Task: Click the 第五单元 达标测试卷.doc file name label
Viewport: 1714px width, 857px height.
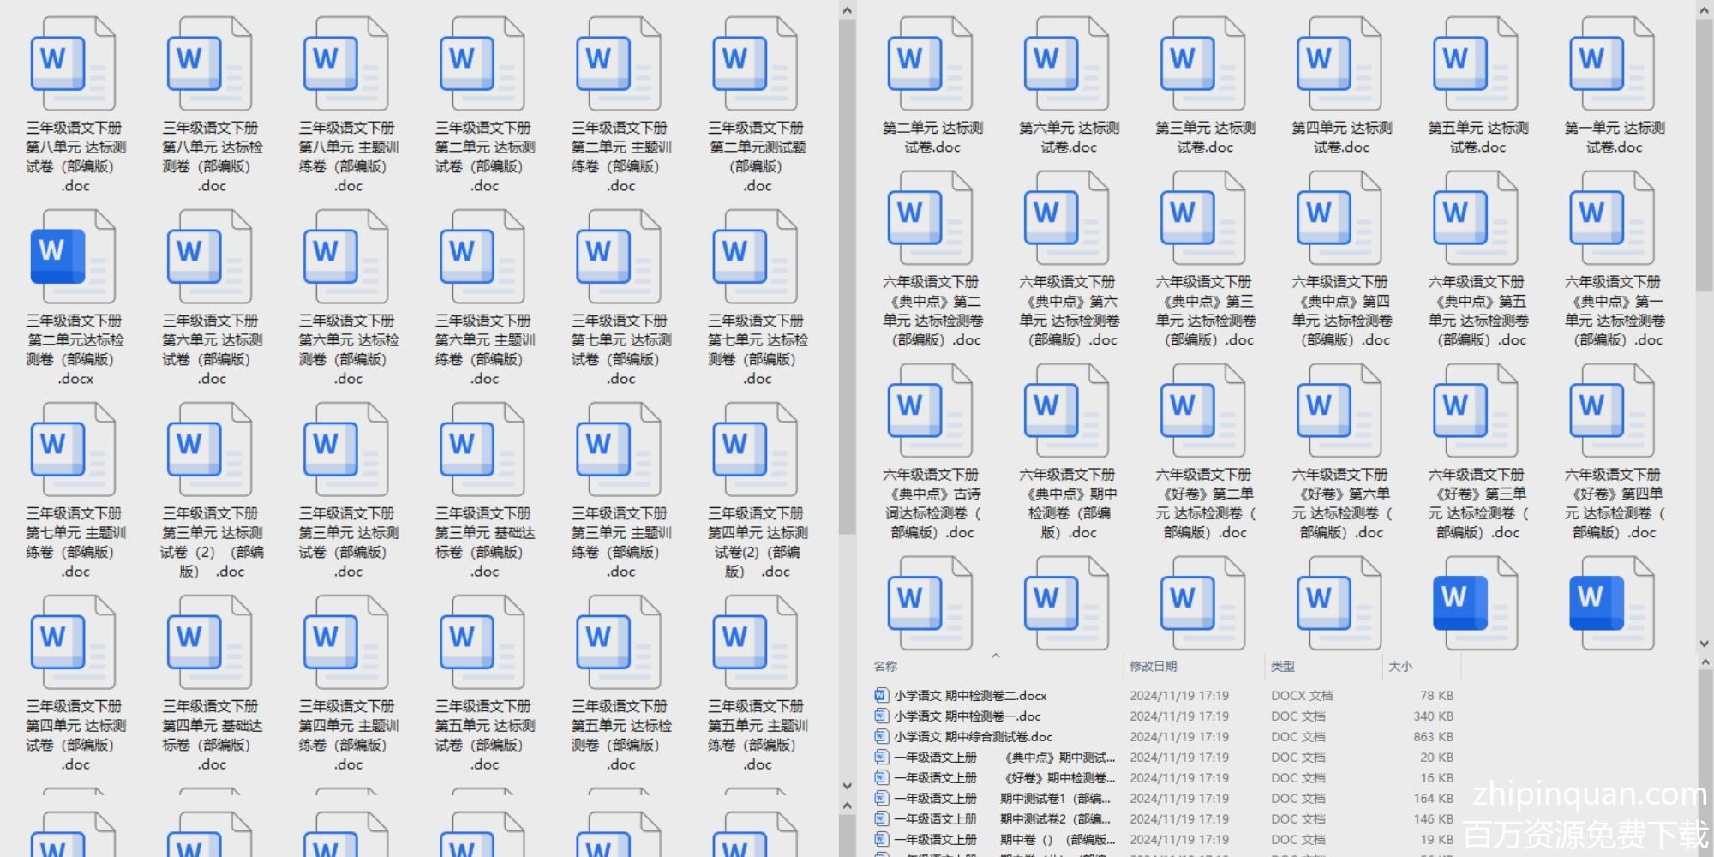Action: pyautogui.click(x=1477, y=137)
